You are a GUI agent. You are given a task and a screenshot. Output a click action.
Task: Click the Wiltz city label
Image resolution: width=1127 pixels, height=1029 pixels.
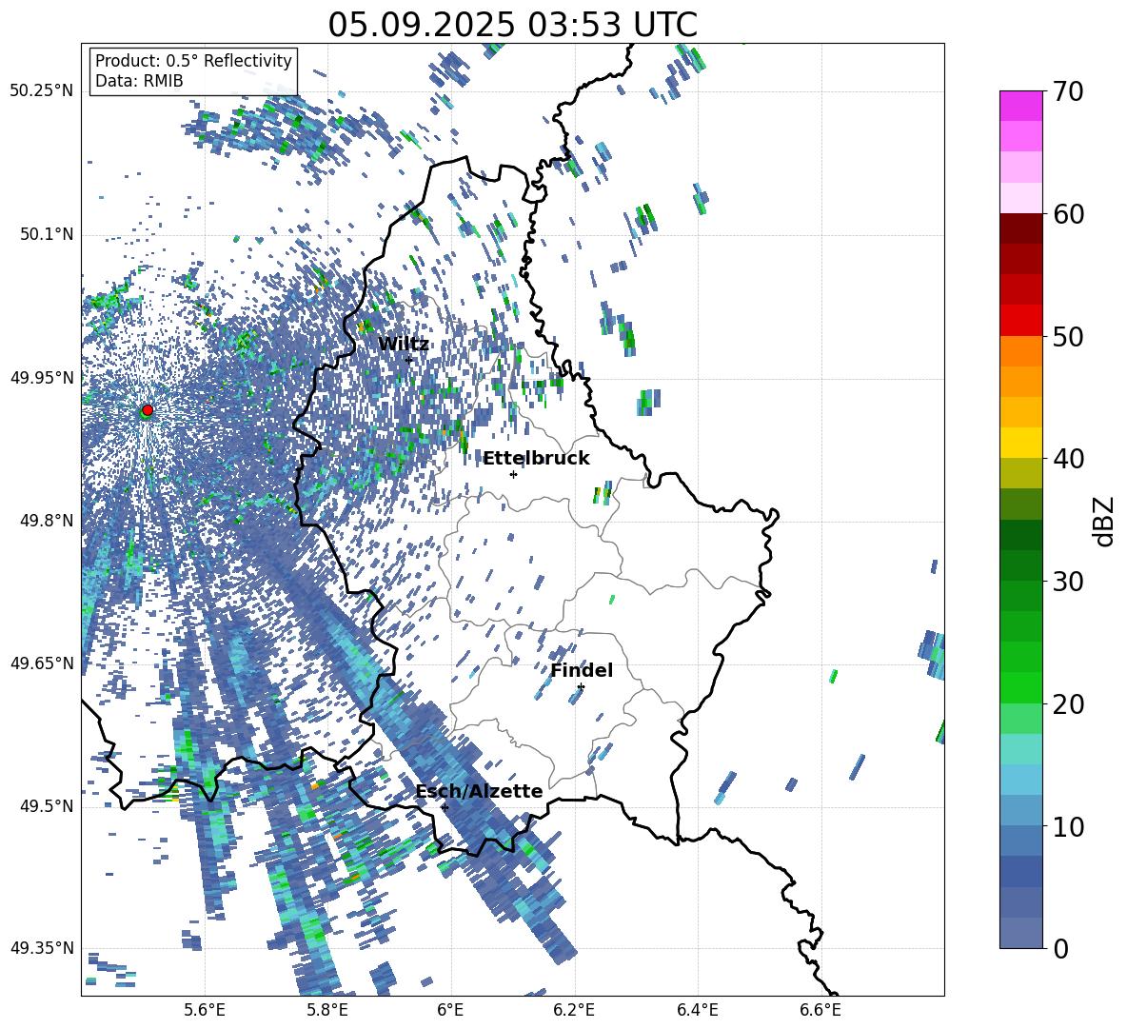click(x=404, y=345)
